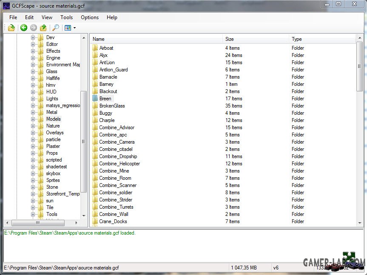Sort by the Type column header

(x=322, y=39)
